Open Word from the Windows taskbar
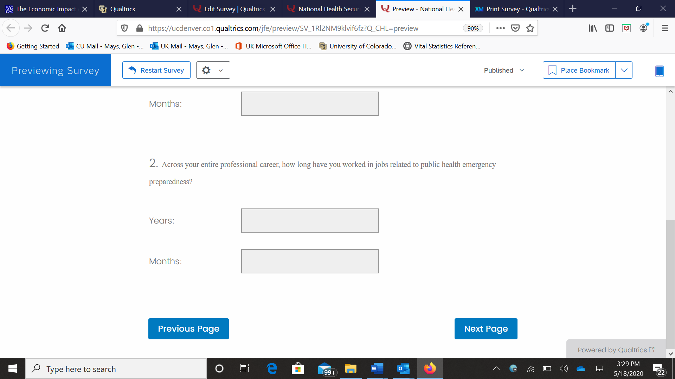The height and width of the screenshot is (379, 675). pos(377,368)
